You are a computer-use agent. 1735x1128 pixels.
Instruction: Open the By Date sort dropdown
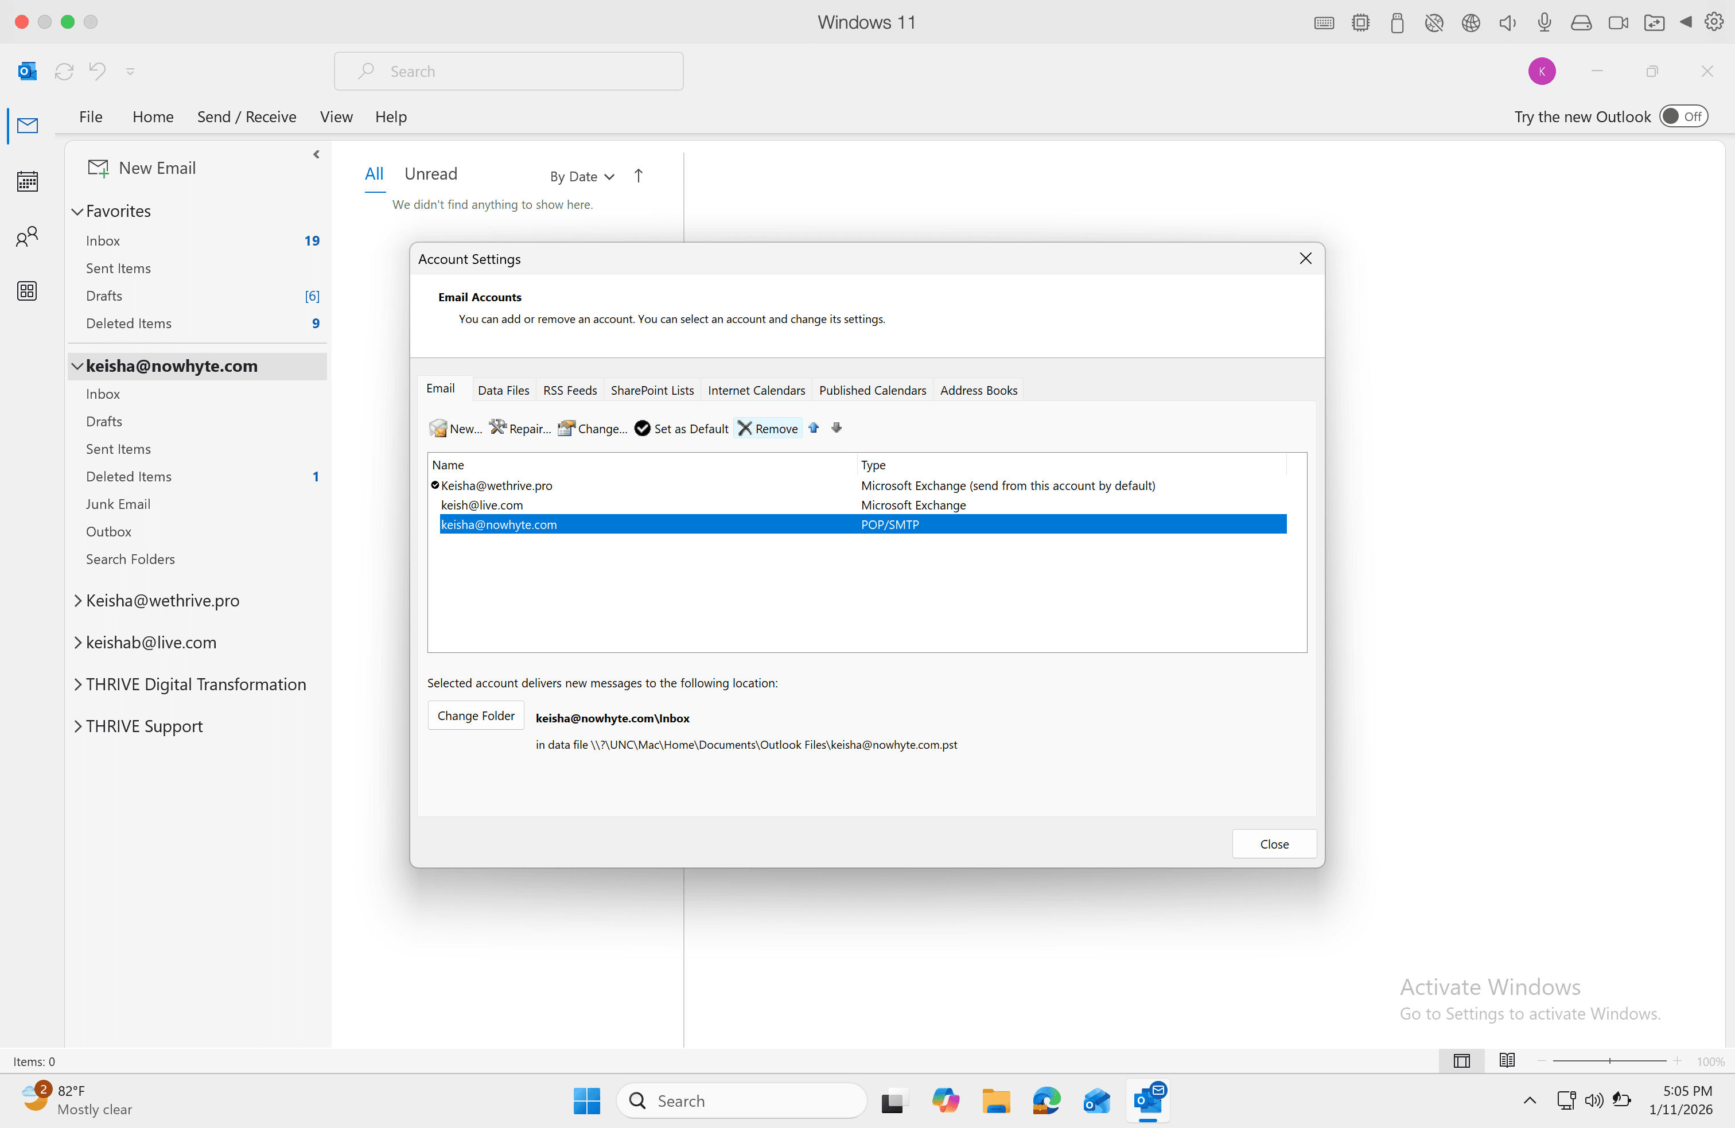(582, 177)
